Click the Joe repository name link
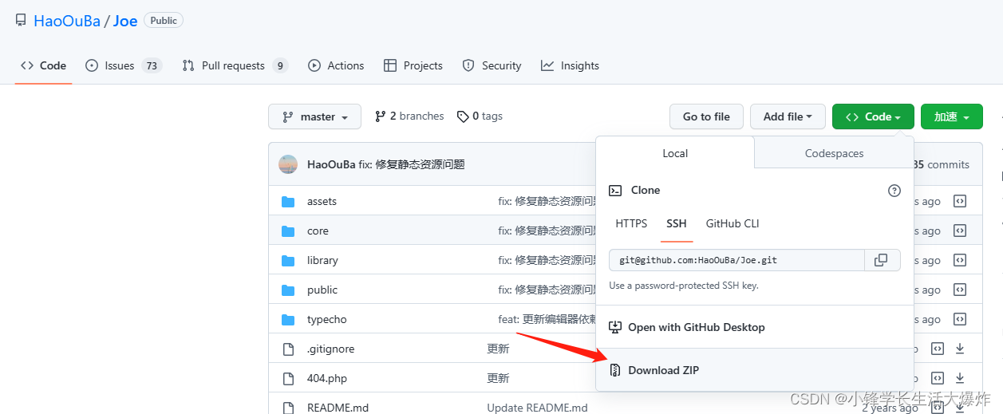Image resolution: width=1003 pixels, height=414 pixels. tap(125, 21)
